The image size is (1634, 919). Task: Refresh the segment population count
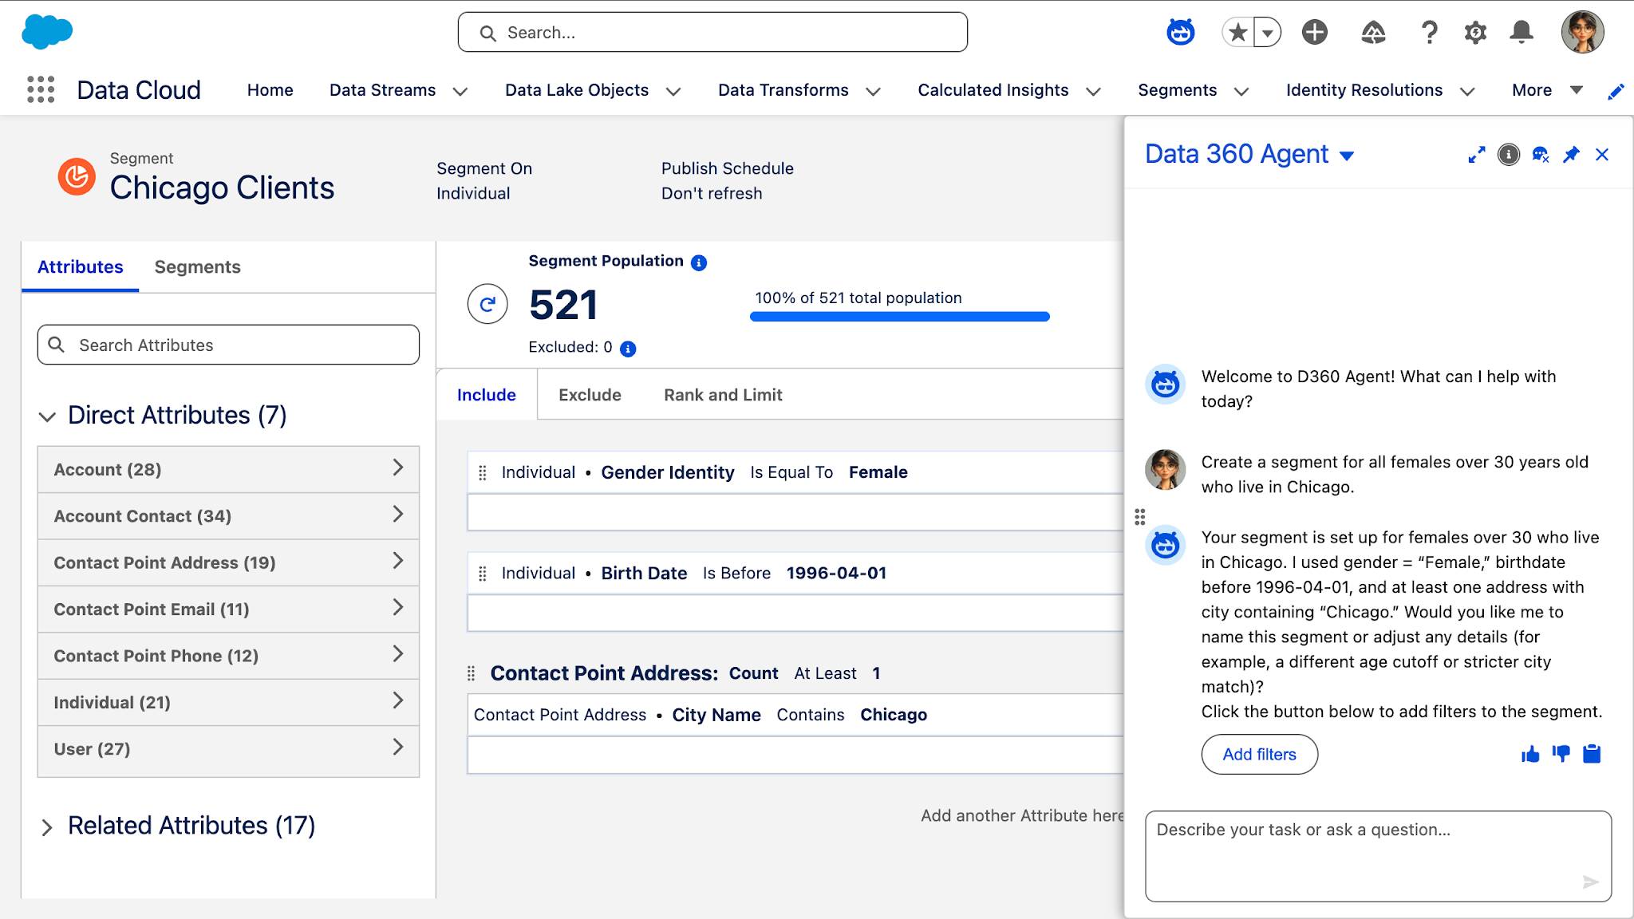point(487,304)
